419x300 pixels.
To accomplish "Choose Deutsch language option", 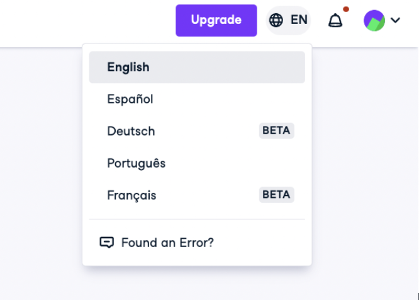I will pos(197,131).
